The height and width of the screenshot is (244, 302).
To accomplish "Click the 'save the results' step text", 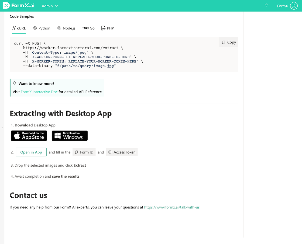I will [66, 176].
